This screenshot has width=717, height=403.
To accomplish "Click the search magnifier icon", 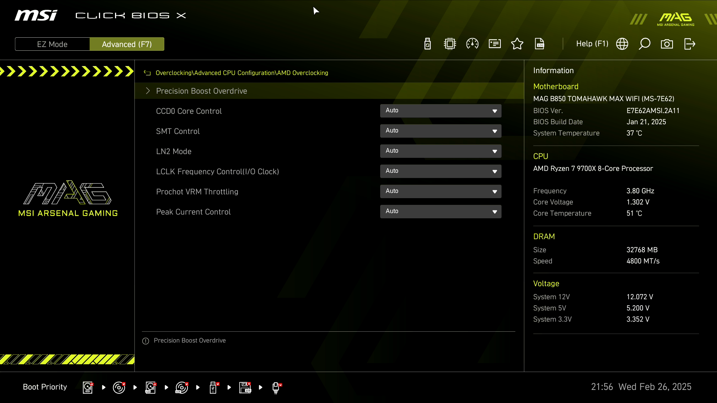I will pos(645,44).
